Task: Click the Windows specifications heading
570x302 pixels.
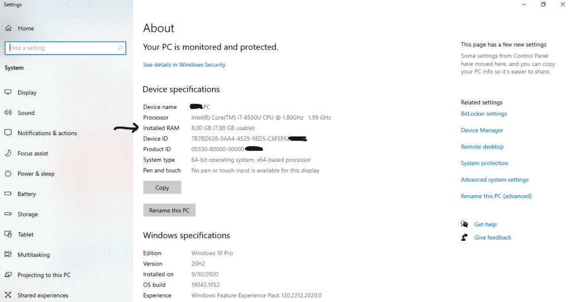Action: point(186,235)
